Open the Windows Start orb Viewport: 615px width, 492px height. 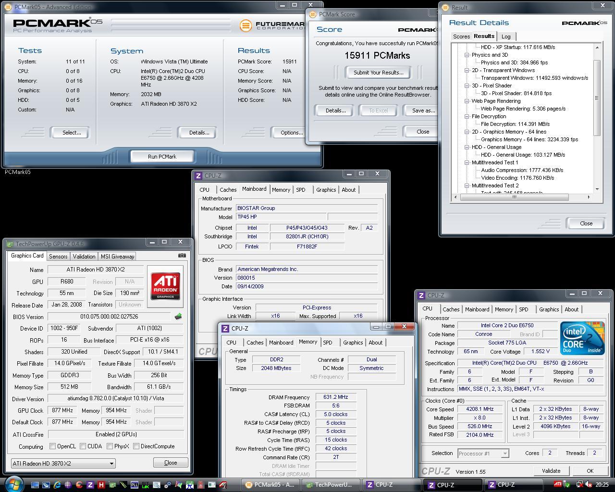click(x=14, y=484)
